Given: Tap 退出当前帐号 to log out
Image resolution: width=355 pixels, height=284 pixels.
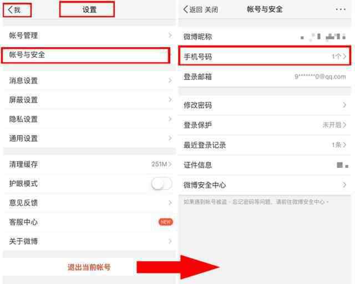Looking at the screenshot, I should coord(89,267).
